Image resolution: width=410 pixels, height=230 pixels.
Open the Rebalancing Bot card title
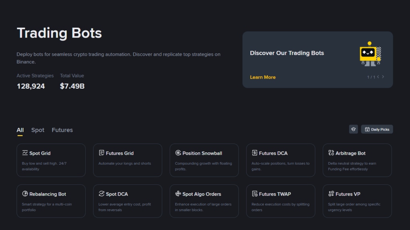tap(48, 194)
